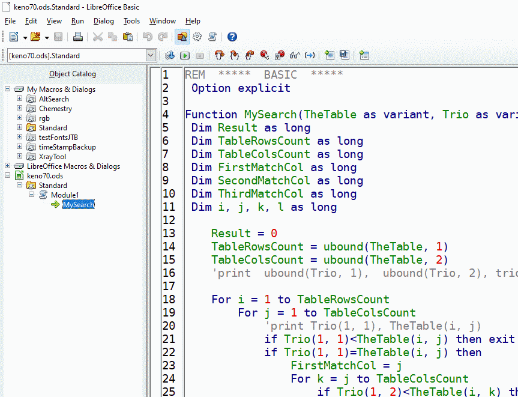
Task: Run the macro with the green play icon
Action: (x=185, y=55)
